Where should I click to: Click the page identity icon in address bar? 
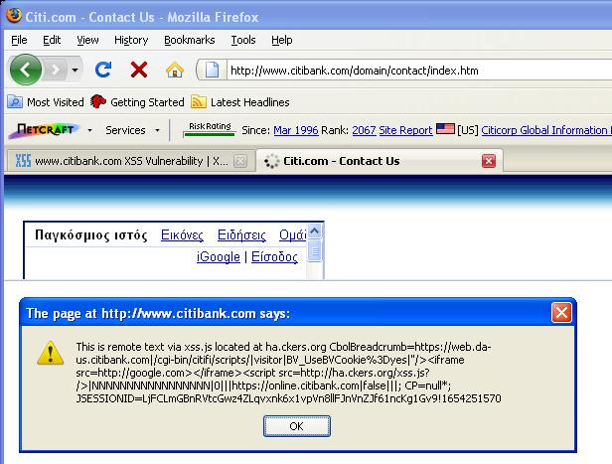point(212,71)
